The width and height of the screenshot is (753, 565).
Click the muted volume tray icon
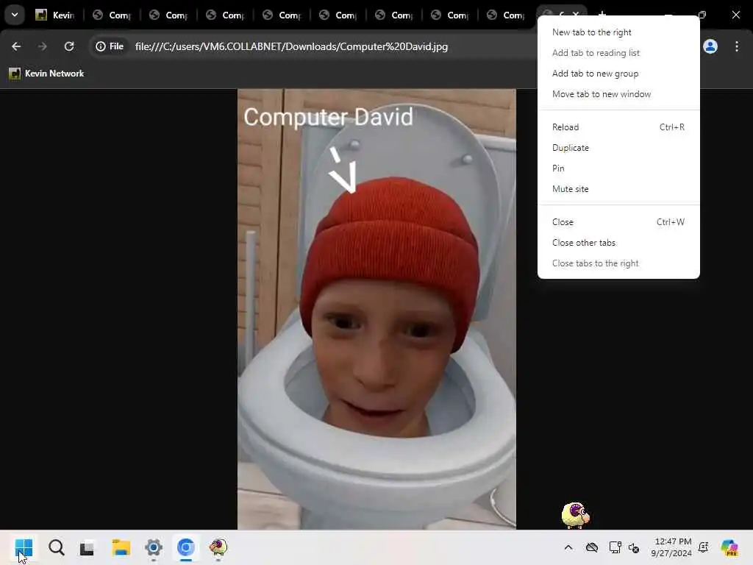click(x=634, y=547)
